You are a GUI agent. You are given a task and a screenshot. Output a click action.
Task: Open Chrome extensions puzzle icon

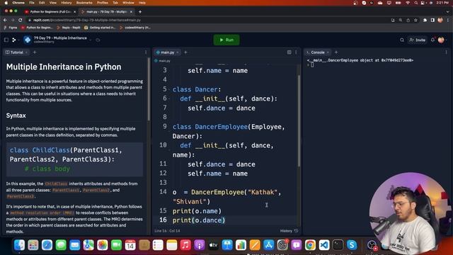(425, 20)
